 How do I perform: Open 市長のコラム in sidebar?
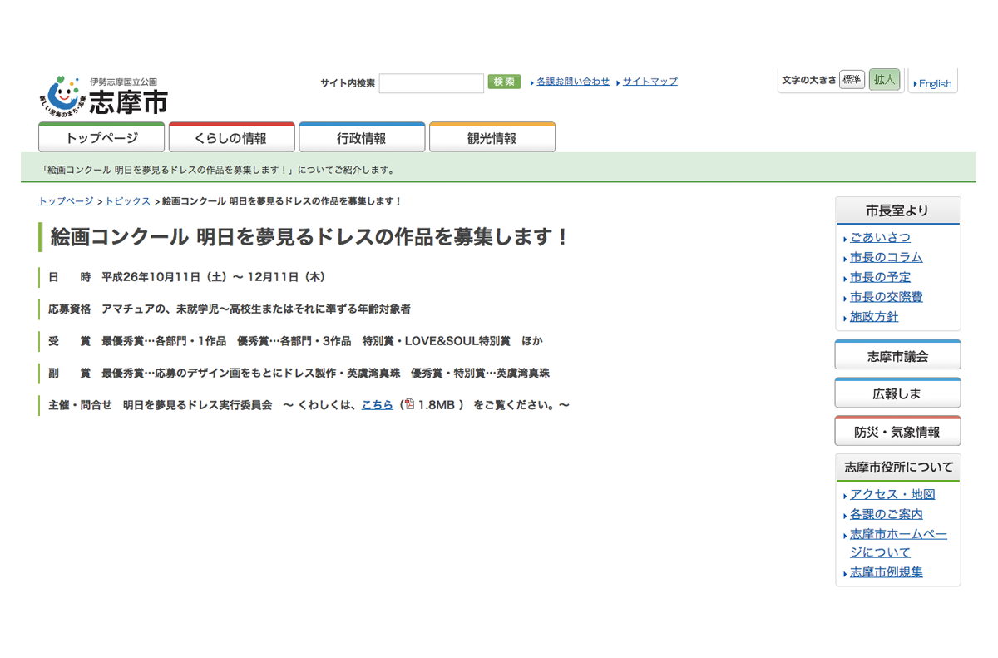[886, 257]
